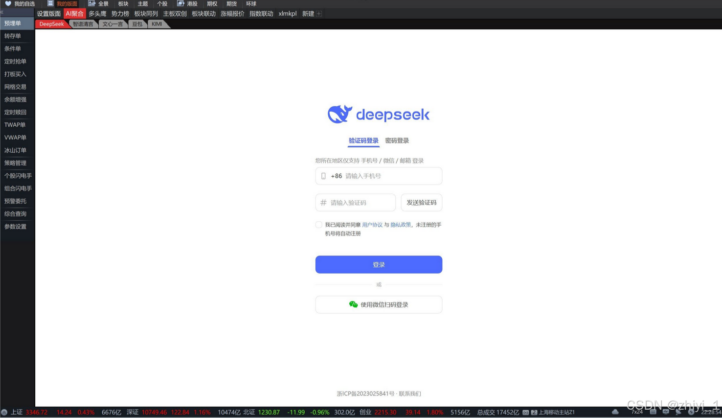The image size is (722, 418).
Task: Switch to the 密码登录 tab
Action: tap(397, 140)
